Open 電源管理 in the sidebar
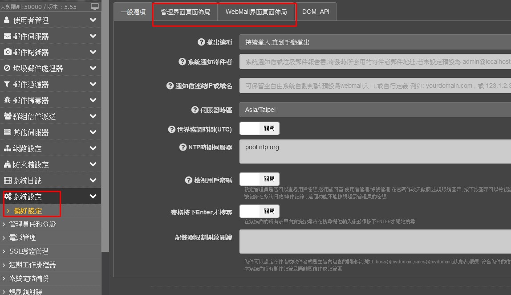 [x=28, y=238]
